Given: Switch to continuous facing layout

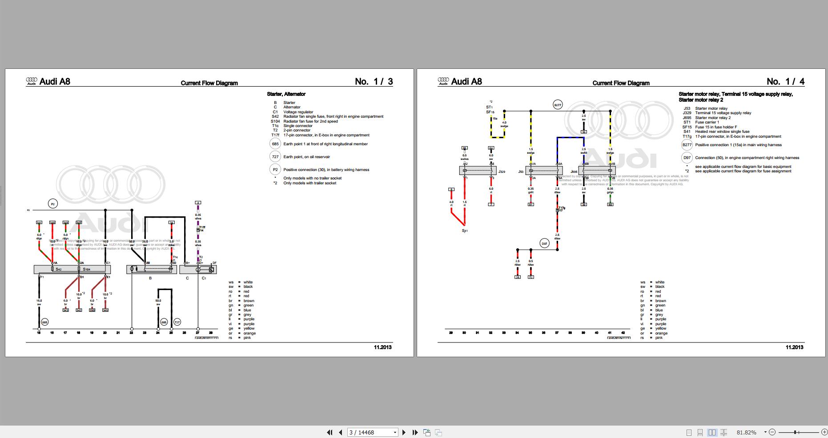Looking at the screenshot, I should coord(723,432).
